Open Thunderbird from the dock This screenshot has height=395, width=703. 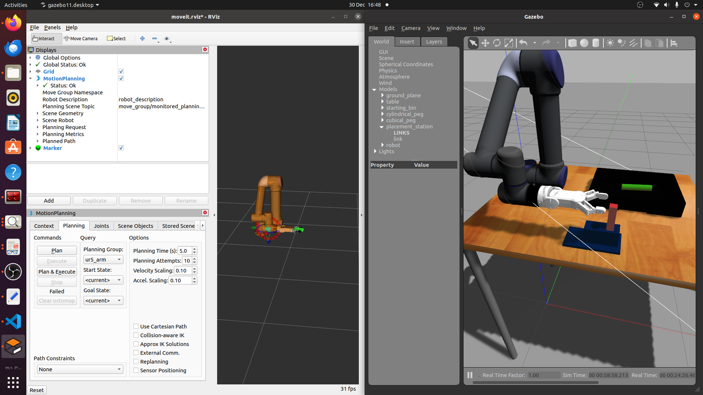coord(13,48)
